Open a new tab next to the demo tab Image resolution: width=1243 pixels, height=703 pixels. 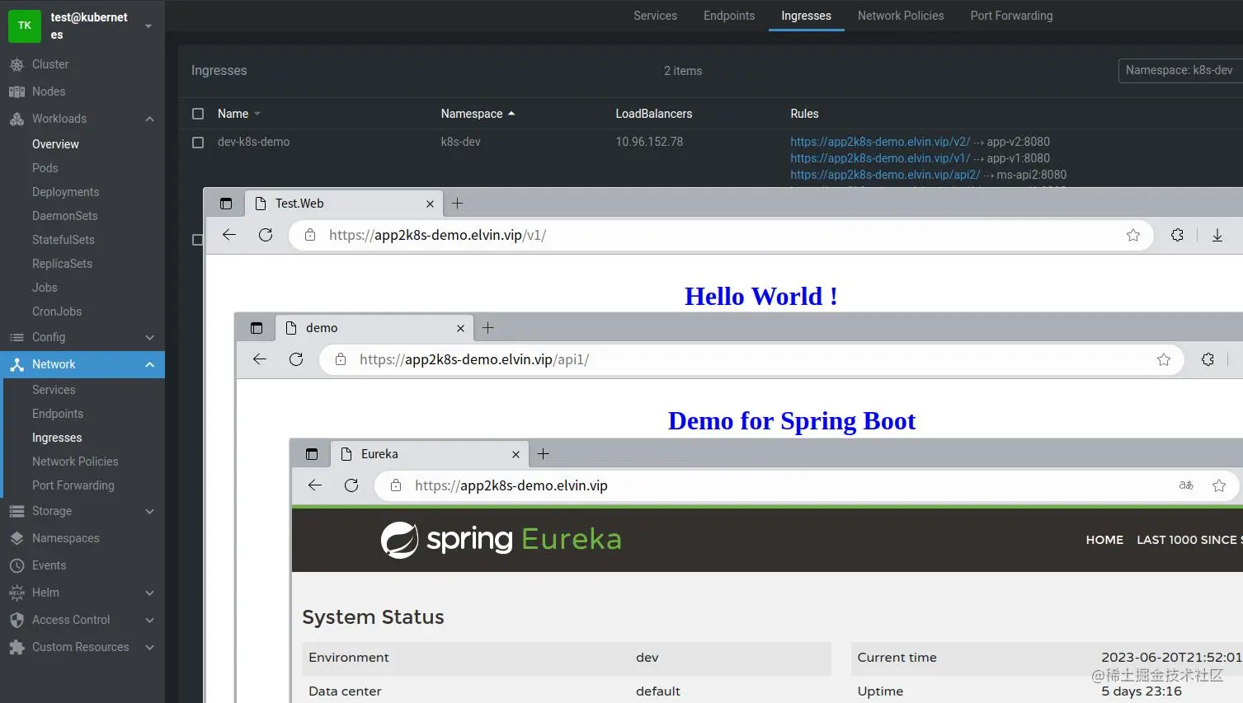click(x=488, y=327)
